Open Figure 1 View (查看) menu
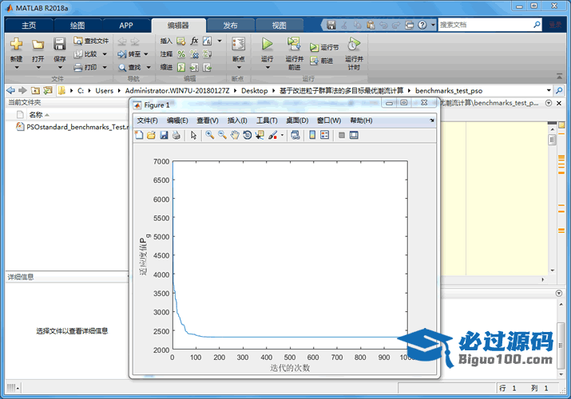Image resolution: width=571 pixels, height=399 pixels. (x=207, y=120)
